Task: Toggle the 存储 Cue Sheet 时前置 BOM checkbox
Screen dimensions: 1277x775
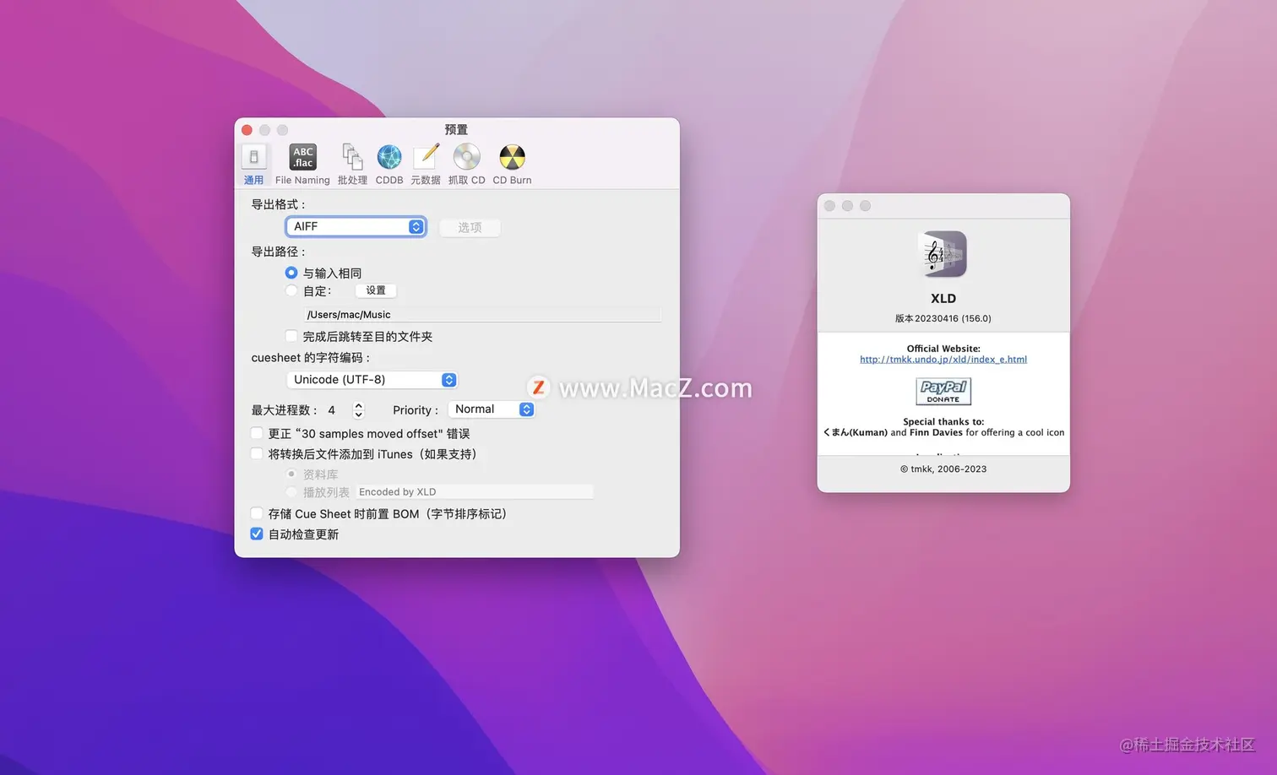Action: 257,513
